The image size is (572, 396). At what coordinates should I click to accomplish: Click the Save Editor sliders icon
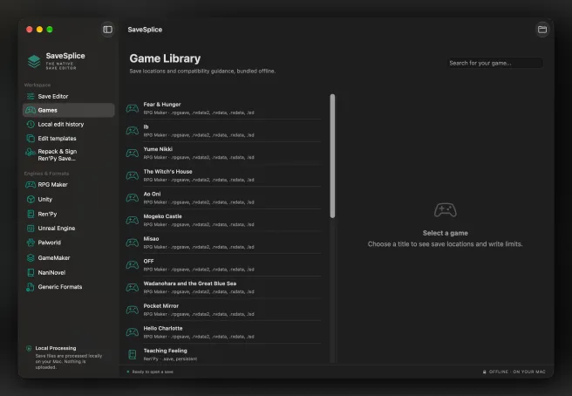[31, 96]
